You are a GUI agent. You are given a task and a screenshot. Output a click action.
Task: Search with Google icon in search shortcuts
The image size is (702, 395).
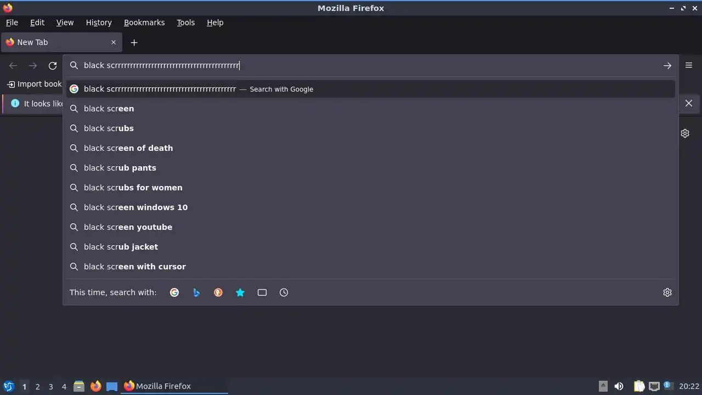coord(174,292)
